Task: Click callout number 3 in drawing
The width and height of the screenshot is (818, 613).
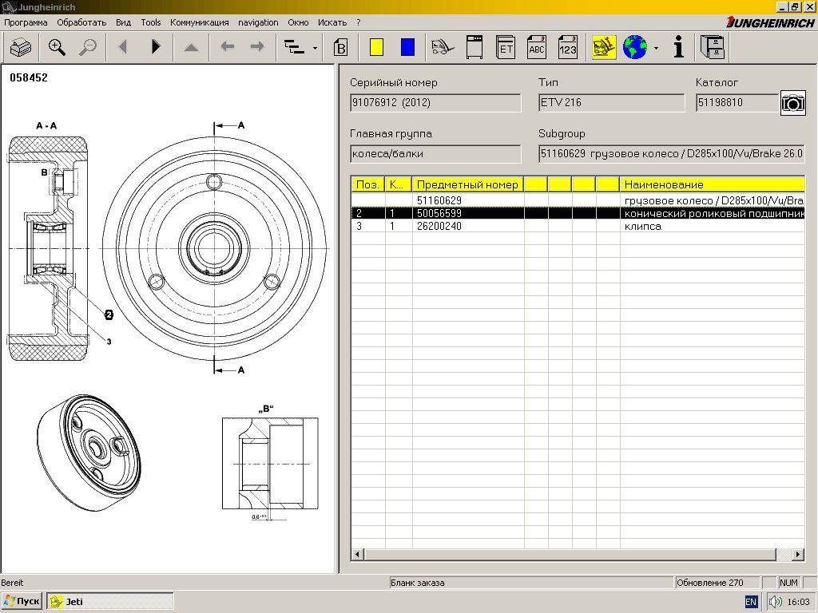Action: [x=109, y=342]
